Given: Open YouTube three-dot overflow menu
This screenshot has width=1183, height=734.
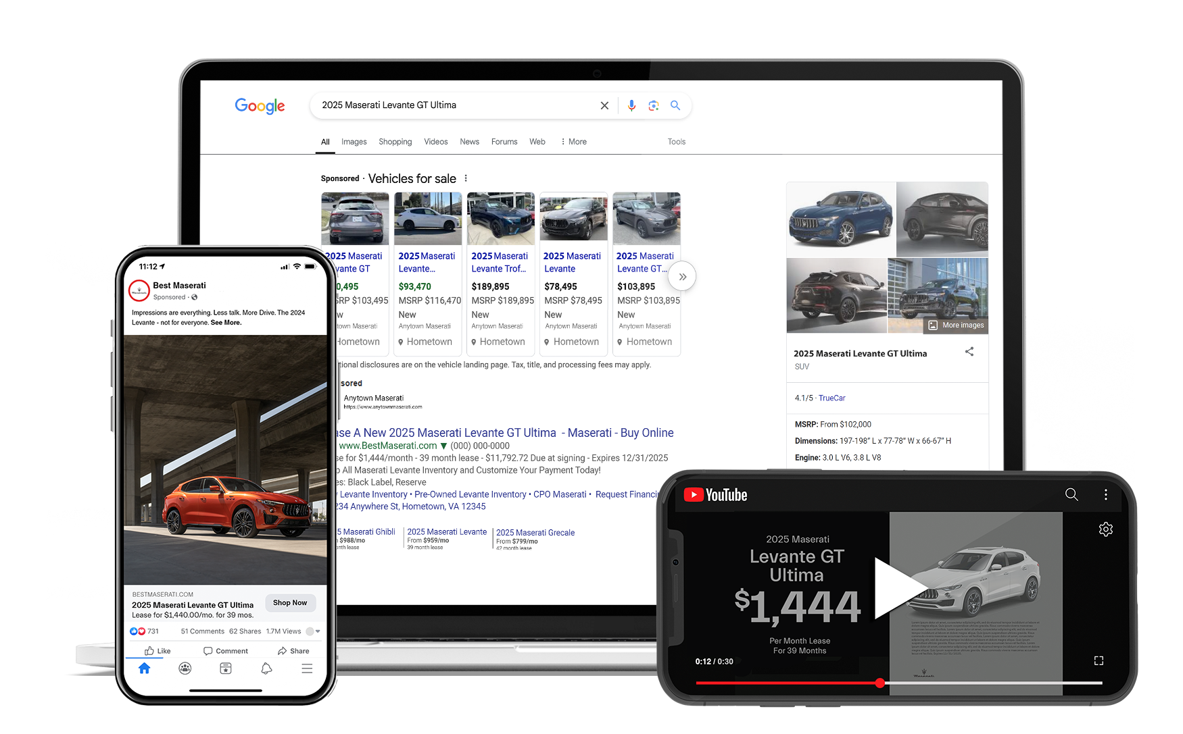Looking at the screenshot, I should point(1106,494).
